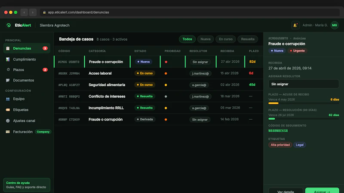The width and height of the screenshot is (344, 193).
Task: Click the Denuncias clipboard icon
Action: [8, 48]
